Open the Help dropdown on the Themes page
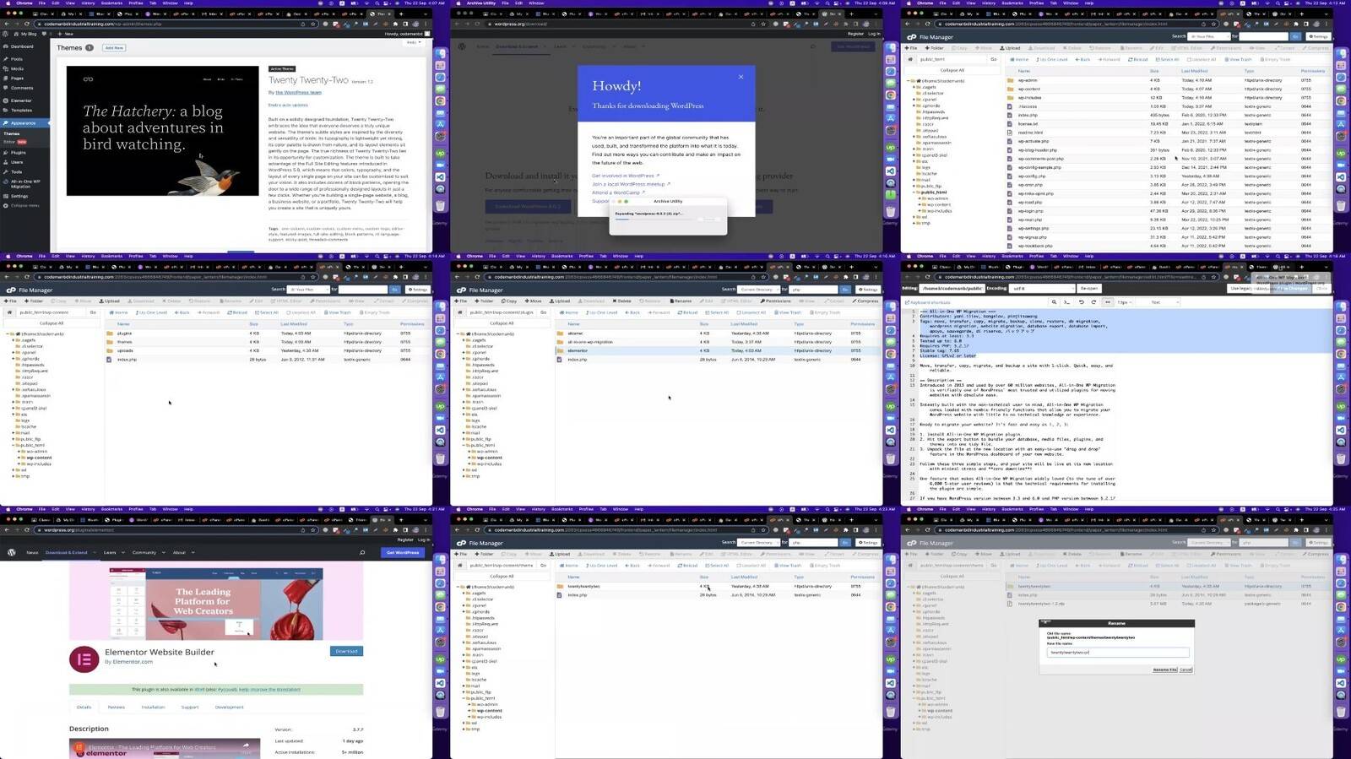The width and height of the screenshot is (1351, 759). pos(413,42)
